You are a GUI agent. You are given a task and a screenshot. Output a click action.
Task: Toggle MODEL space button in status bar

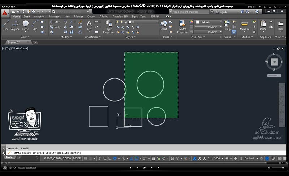[x=77, y=158]
